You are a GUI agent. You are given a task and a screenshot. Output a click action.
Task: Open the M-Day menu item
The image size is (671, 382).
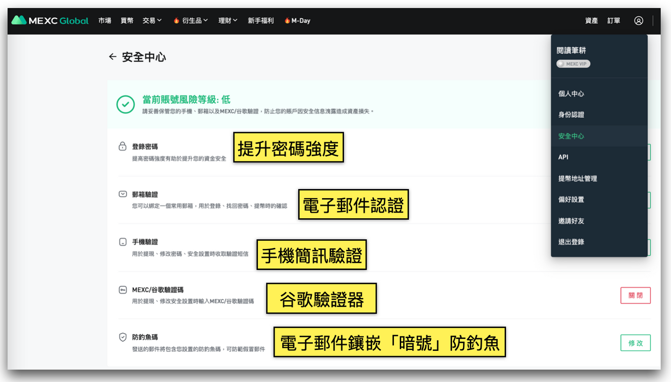pyautogui.click(x=297, y=21)
